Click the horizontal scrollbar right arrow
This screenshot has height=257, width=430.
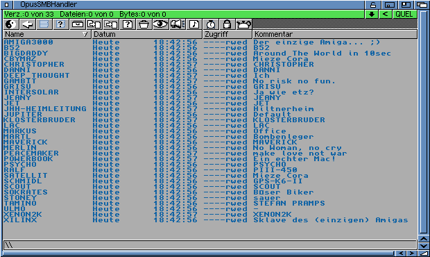(412, 253)
